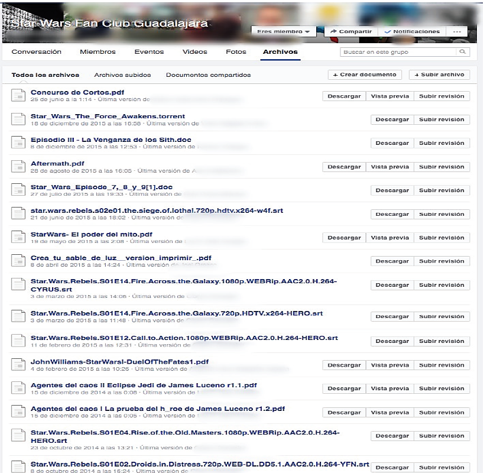This screenshot has height=473, width=487.
Task: Show Documentos compartidos list
Action: pyautogui.click(x=208, y=75)
